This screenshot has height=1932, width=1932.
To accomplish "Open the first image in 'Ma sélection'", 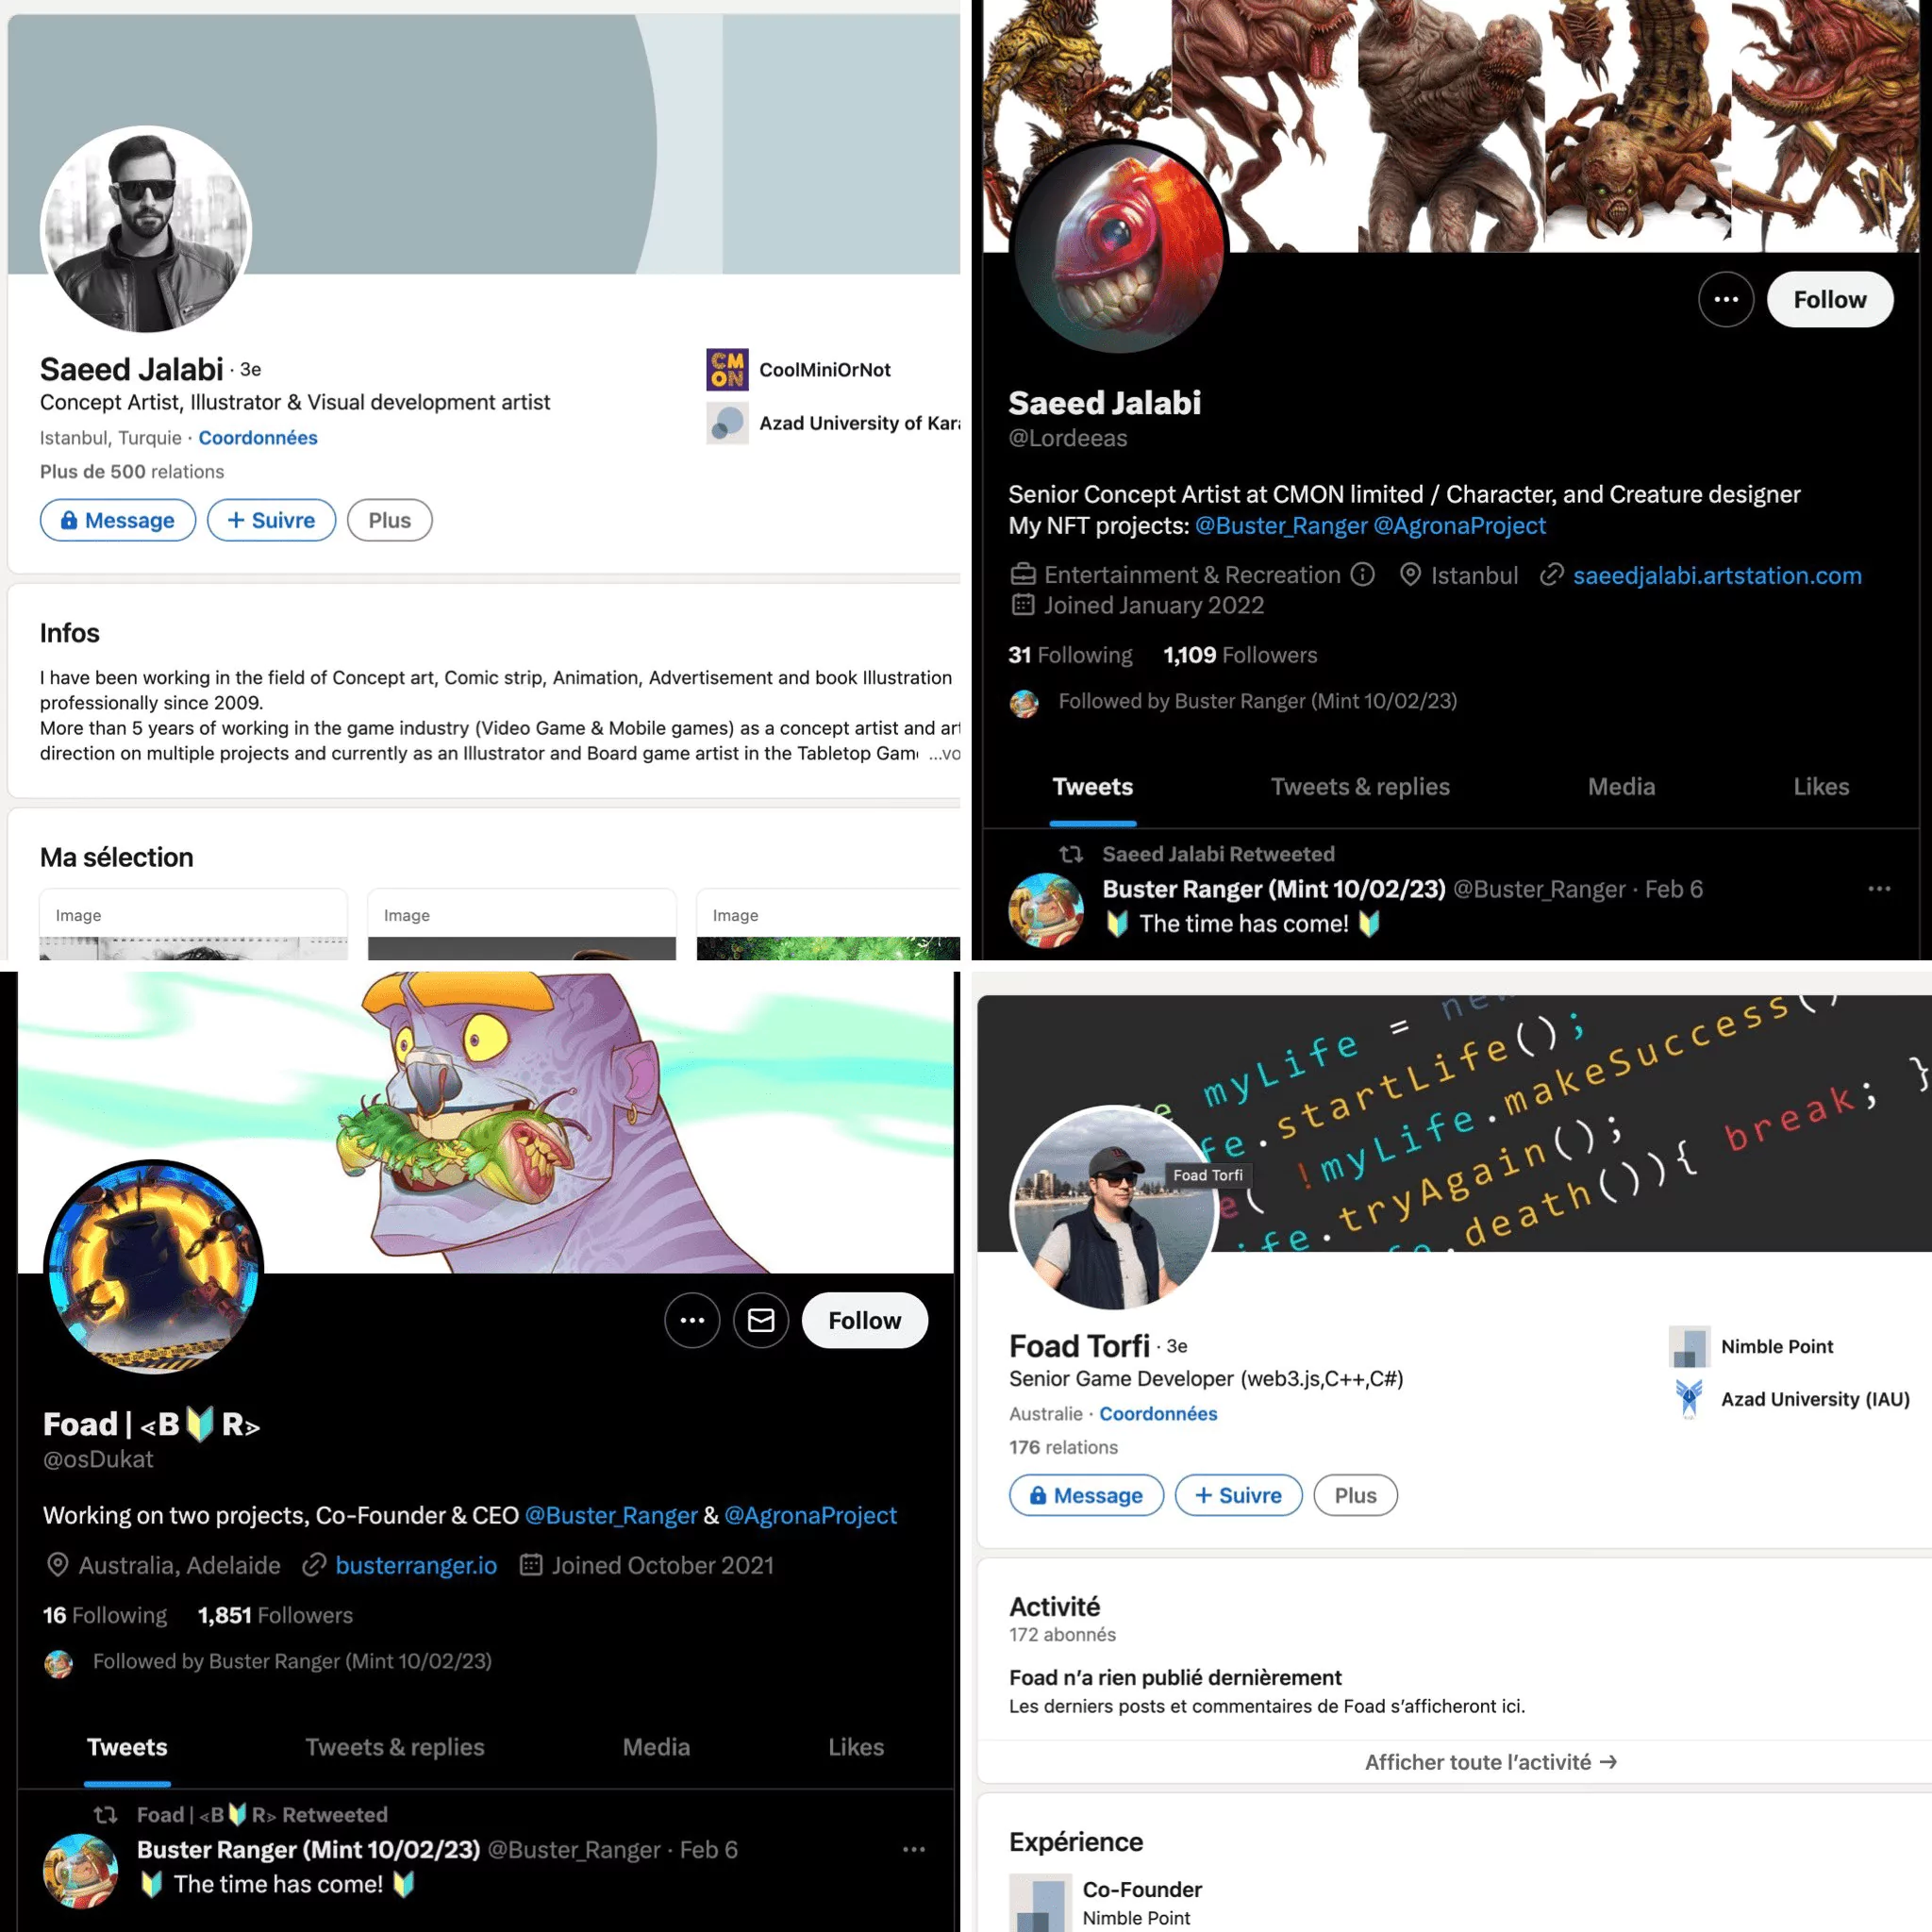I will (193, 924).
